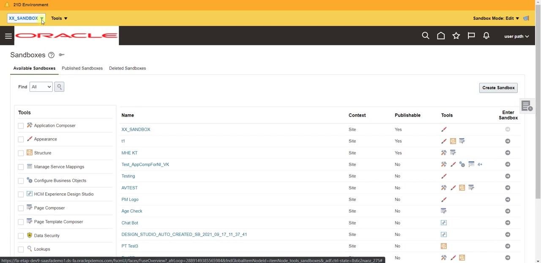This screenshot has height=263, width=541.
Task: Click the Lookups label in Tools list
Action: pyautogui.click(x=42, y=249)
